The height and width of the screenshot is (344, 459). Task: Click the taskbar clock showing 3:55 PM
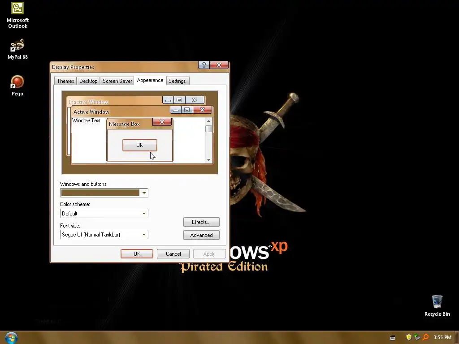click(x=442, y=338)
